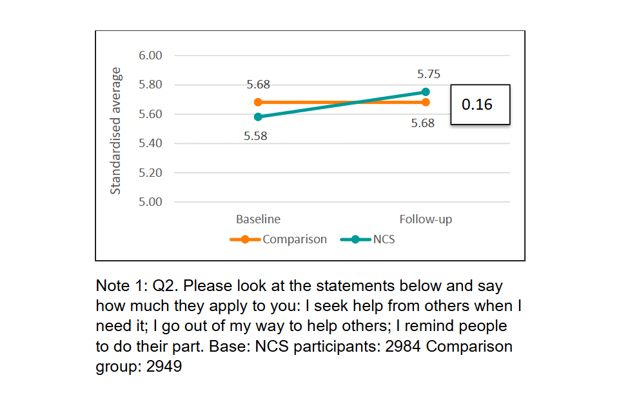Select the Comparison legend label
This screenshot has height=413, width=619.
[294, 239]
